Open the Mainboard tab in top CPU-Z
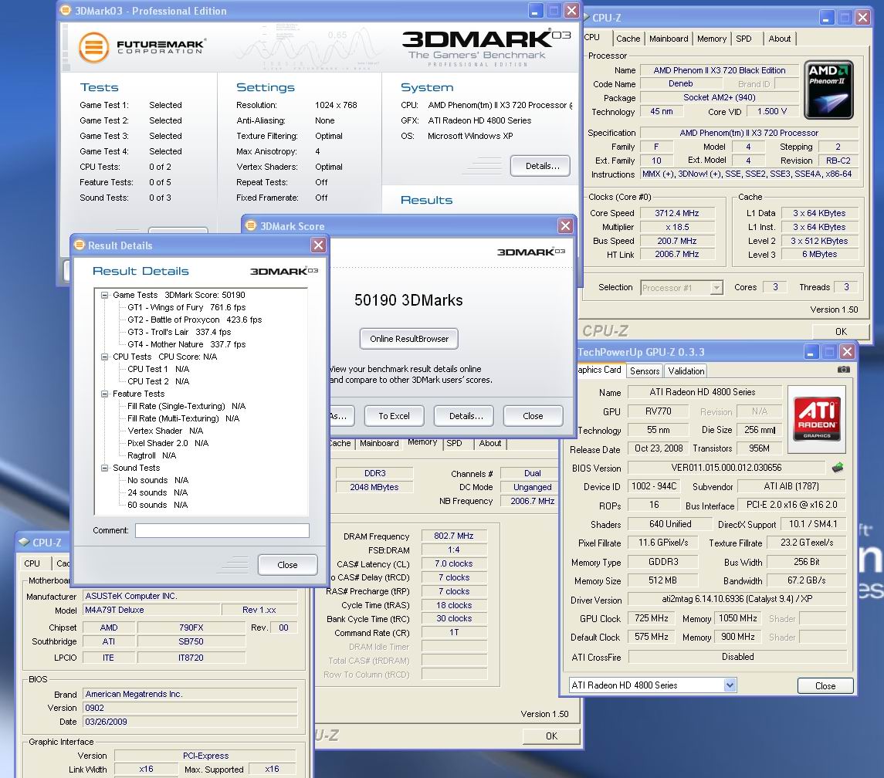Screen dimensions: 884x778 click(668, 39)
